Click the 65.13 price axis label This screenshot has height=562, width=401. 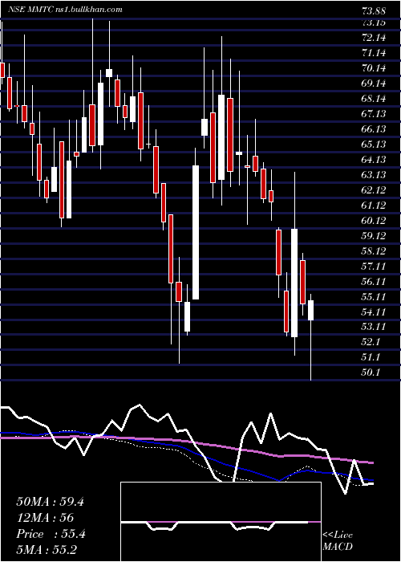[374, 145]
